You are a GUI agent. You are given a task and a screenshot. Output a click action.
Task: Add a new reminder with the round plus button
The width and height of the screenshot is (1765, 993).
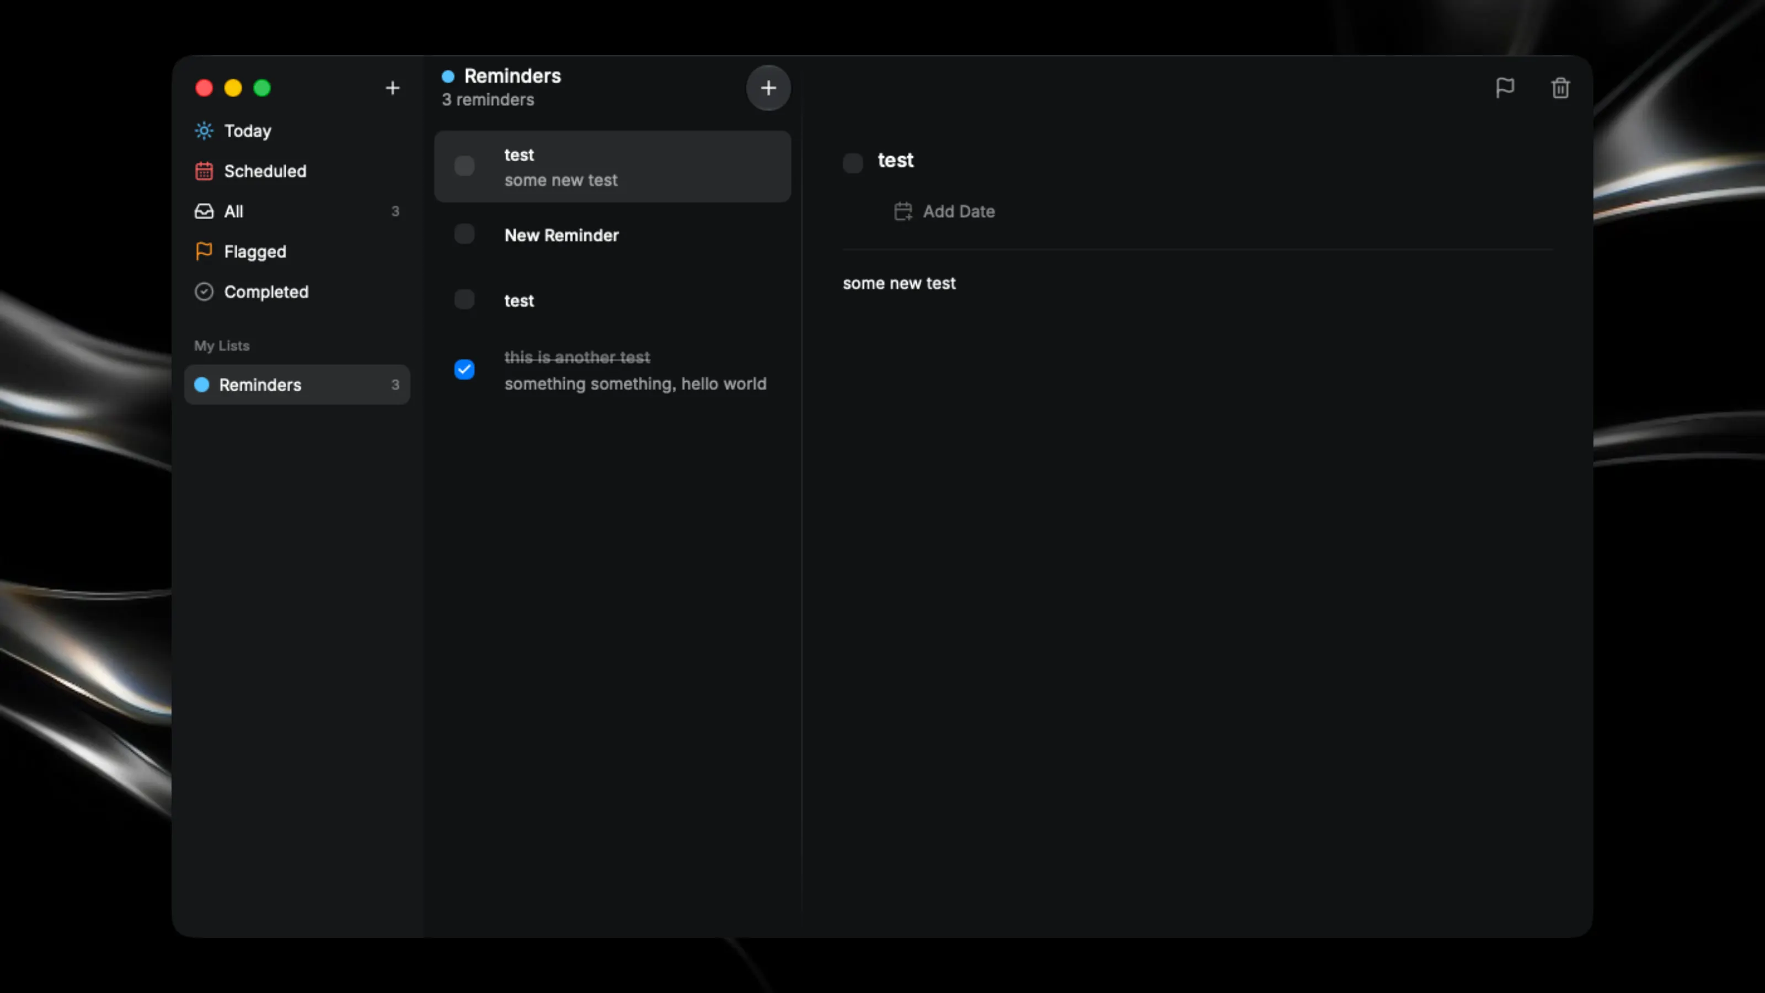[768, 88]
